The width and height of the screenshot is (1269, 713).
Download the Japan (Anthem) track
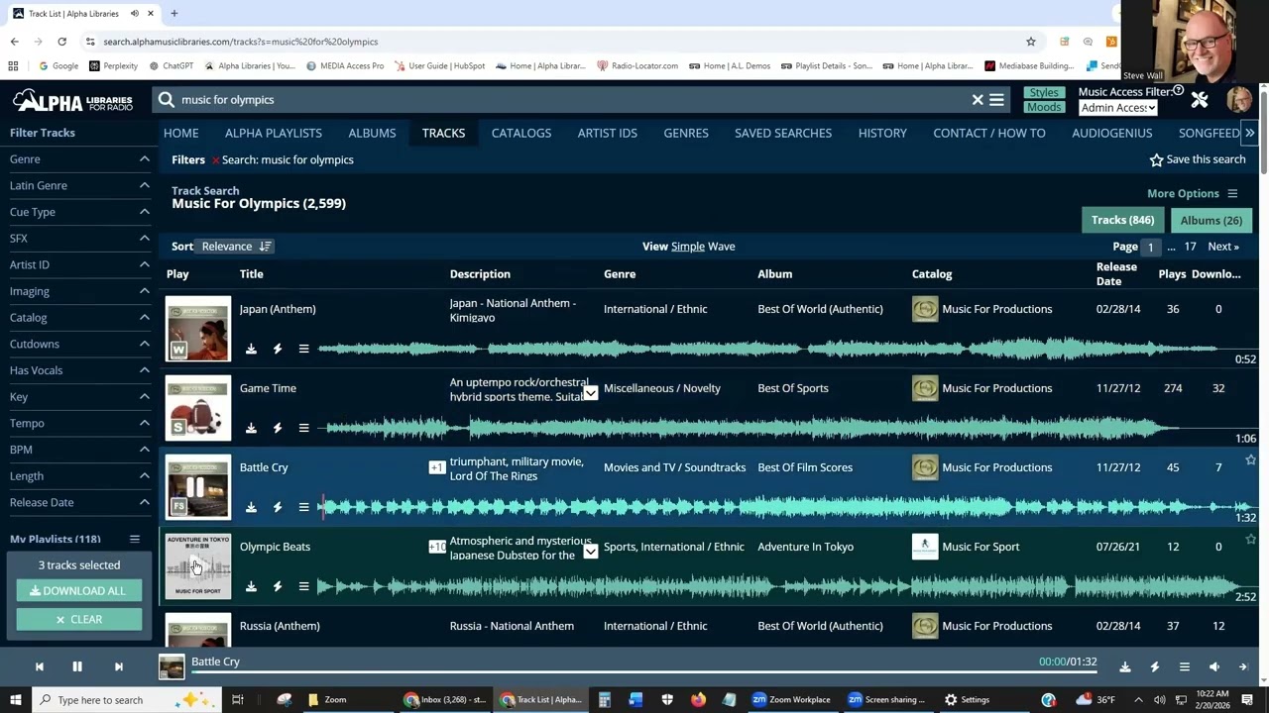(x=251, y=349)
